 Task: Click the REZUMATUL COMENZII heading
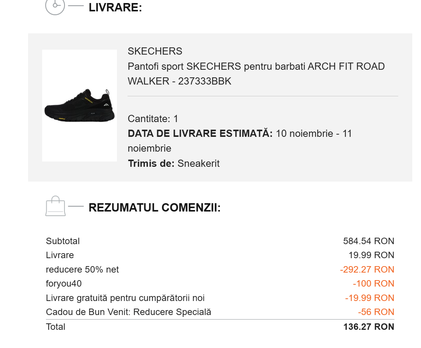point(155,208)
